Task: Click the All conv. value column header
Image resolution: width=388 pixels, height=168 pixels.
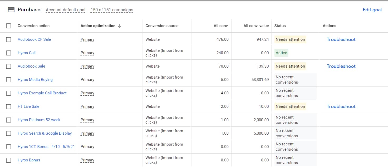Action: pyautogui.click(x=256, y=26)
